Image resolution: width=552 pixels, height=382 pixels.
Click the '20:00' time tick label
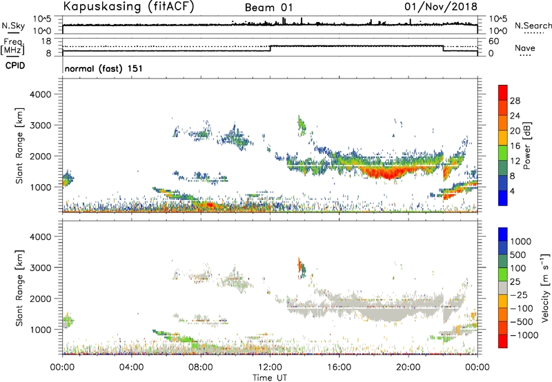click(408, 368)
